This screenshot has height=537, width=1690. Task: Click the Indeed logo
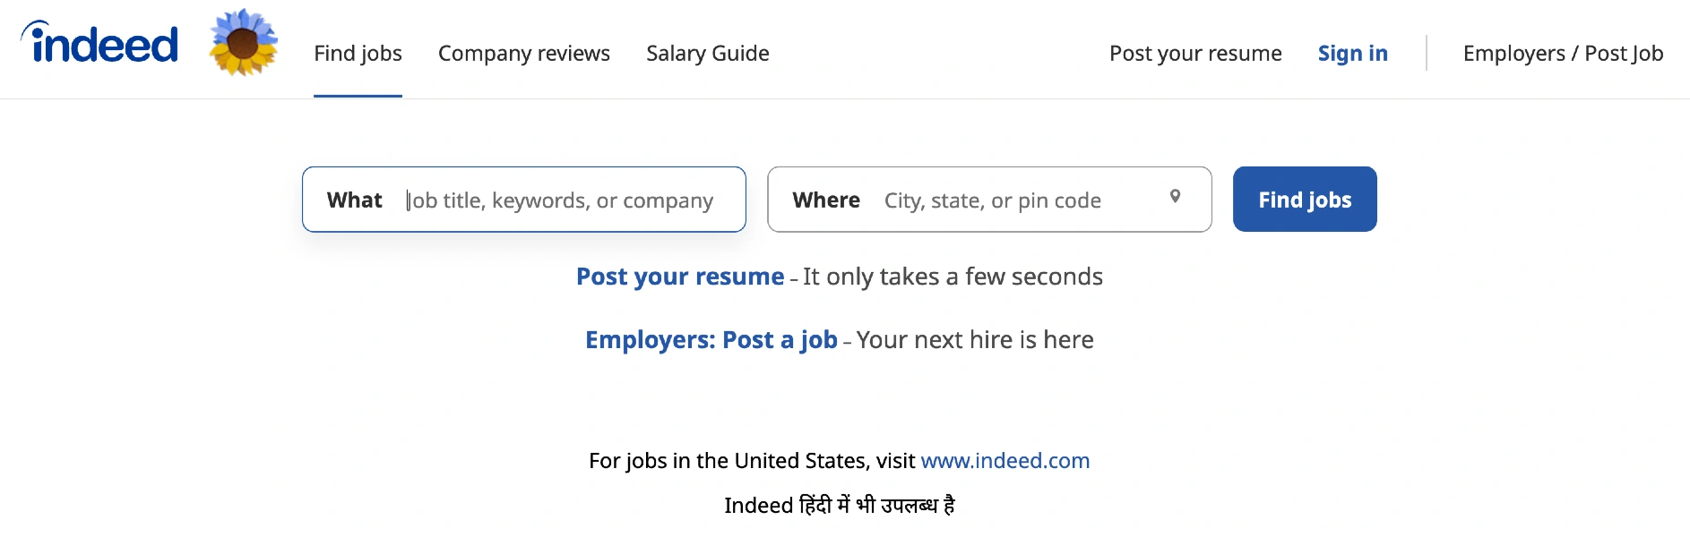pyautogui.click(x=99, y=42)
